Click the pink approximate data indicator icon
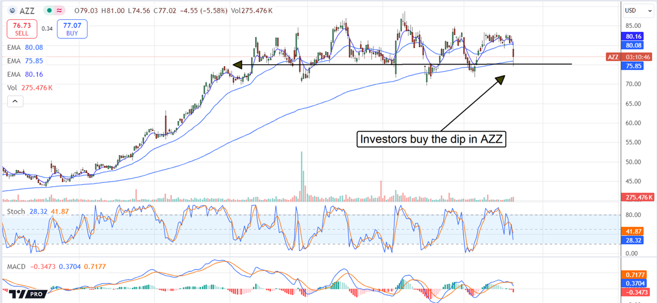Screen dimensions: 657x303 coord(60,10)
